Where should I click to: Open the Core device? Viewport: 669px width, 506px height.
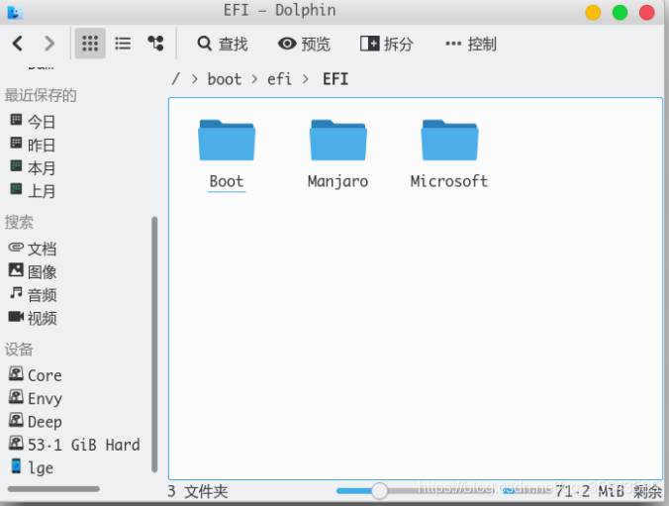(x=36, y=375)
